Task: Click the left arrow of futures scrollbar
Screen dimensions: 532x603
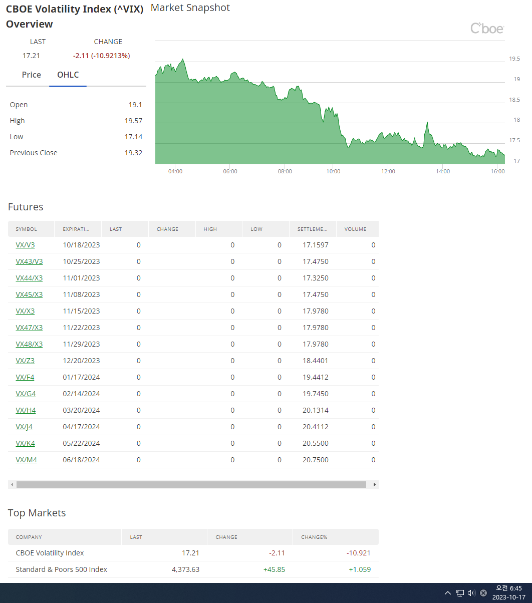Action: click(12, 485)
